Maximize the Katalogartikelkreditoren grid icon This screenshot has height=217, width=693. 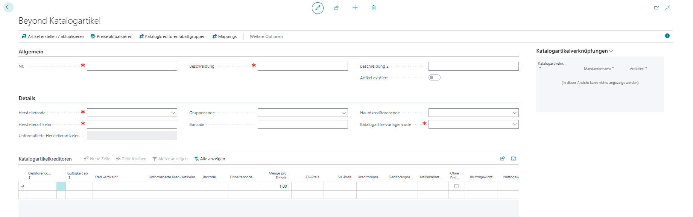[x=514, y=159]
